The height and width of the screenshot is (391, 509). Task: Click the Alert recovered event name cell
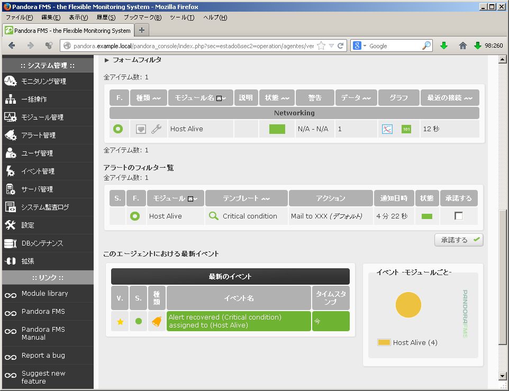[239, 321]
